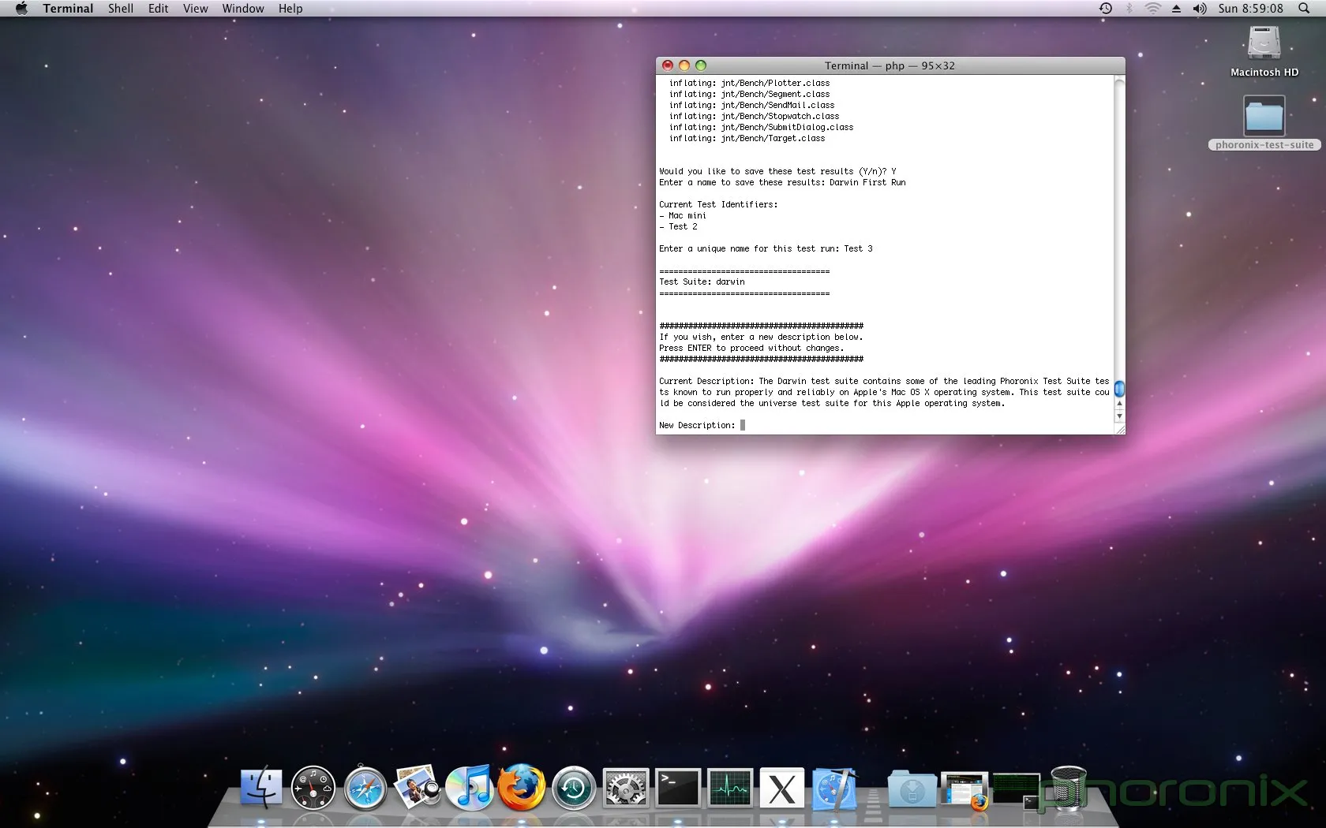1326x828 pixels.
Task: Open Spotlight search magnifier
Action: click(x=1304, y=9)
